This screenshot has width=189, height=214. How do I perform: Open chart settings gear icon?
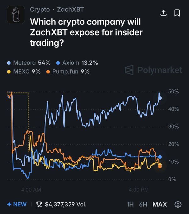pyautogui.click(x=178, y=204)
